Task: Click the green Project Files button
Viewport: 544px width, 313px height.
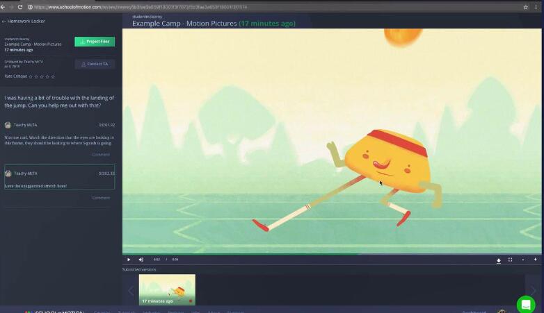Action: pyautogui.click(x=95, y=42)
